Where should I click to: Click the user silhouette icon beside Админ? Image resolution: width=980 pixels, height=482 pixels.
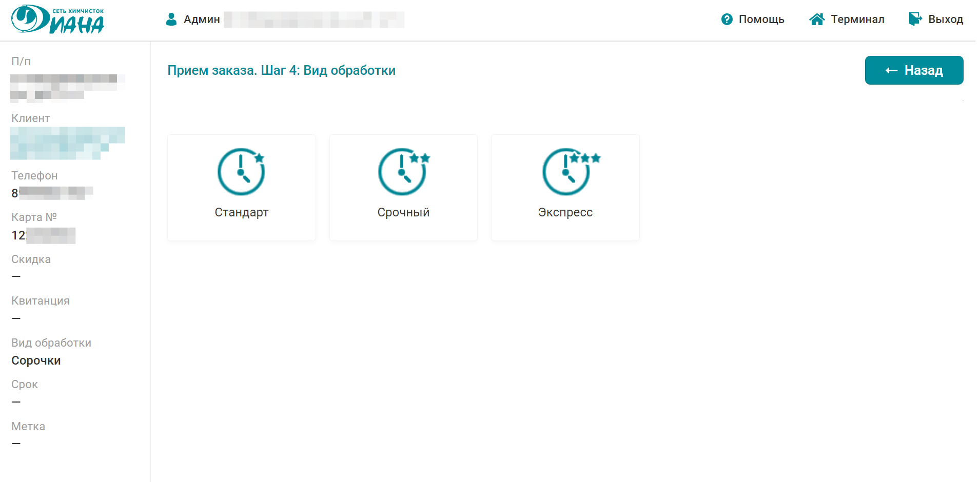click(171, 19)
